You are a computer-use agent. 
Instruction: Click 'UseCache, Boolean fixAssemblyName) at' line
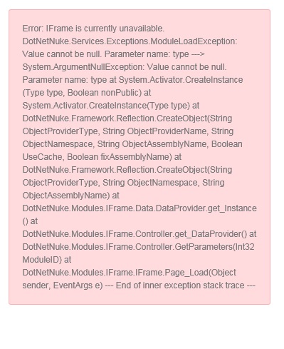pos(102,157)
